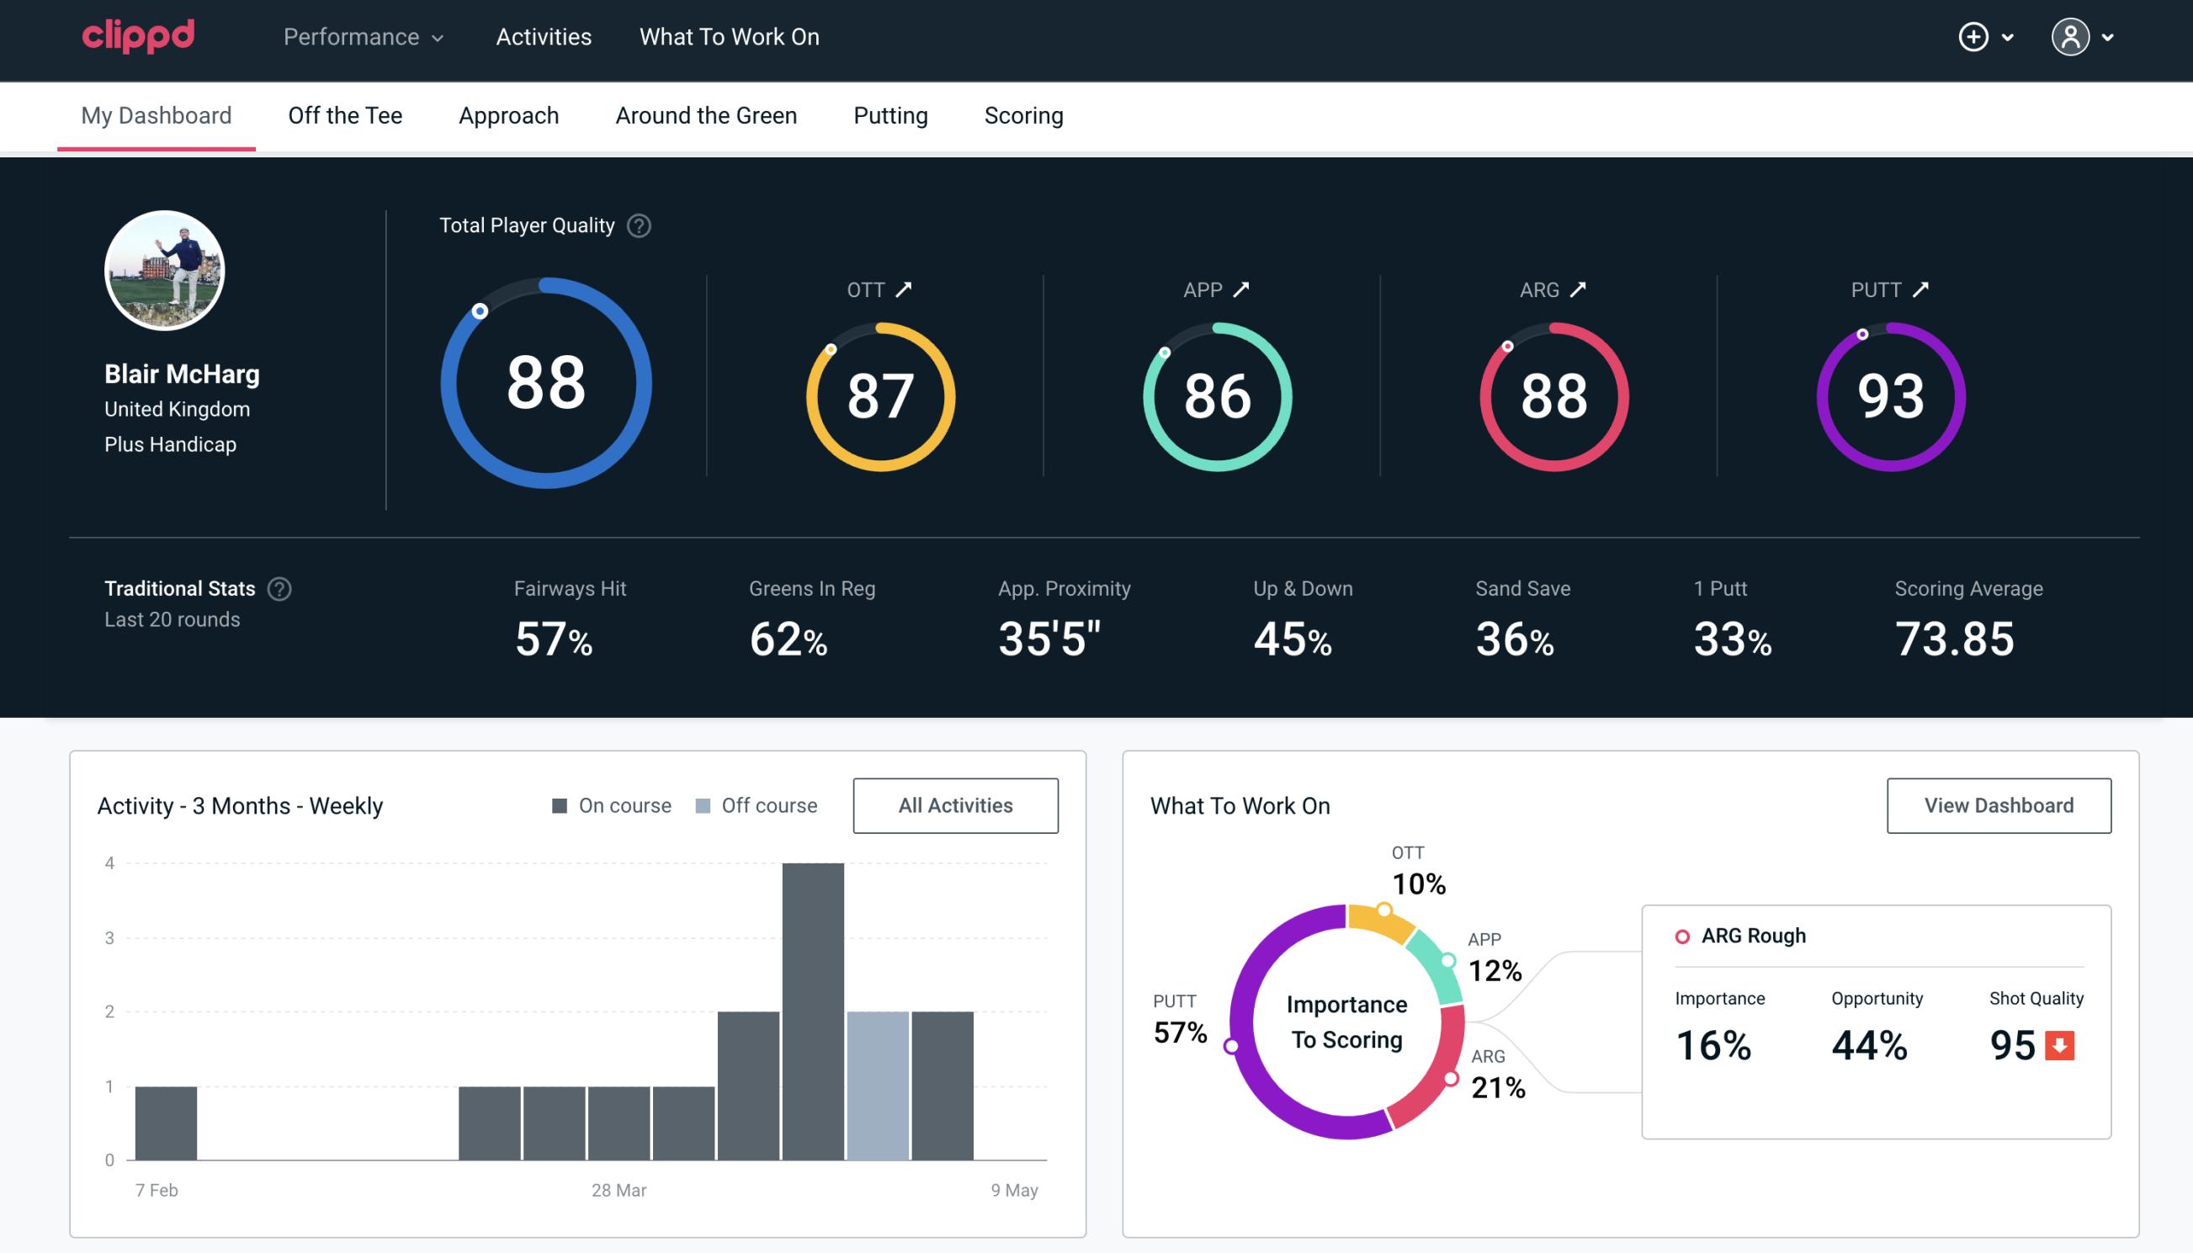Click the All Activities button
Viewport: 2193px width, 1253px height.
tap(955, 804)
